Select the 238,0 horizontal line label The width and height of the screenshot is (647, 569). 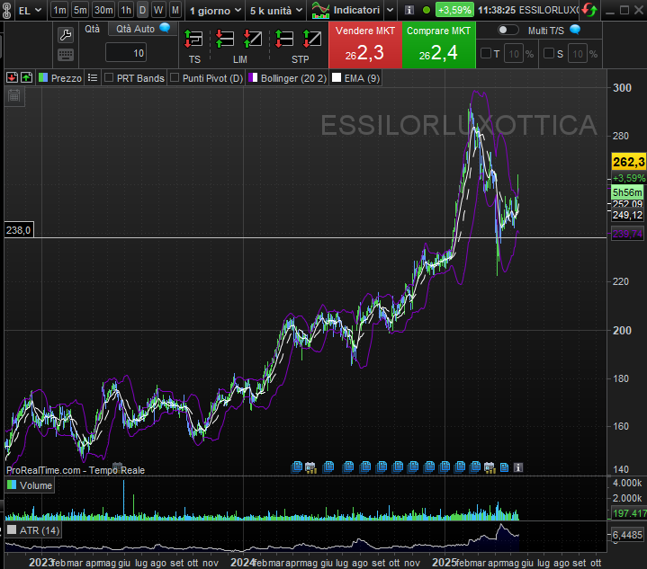pyautogui.click(x=19, y=230)
